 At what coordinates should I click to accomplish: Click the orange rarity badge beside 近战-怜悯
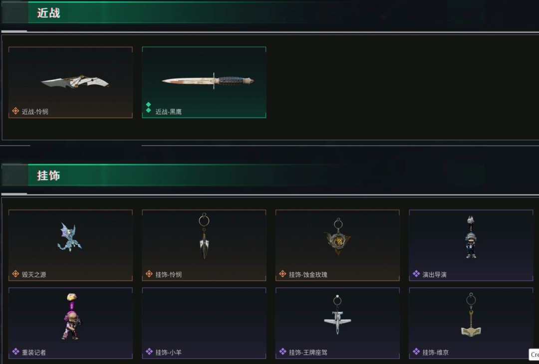click(15, 111)
